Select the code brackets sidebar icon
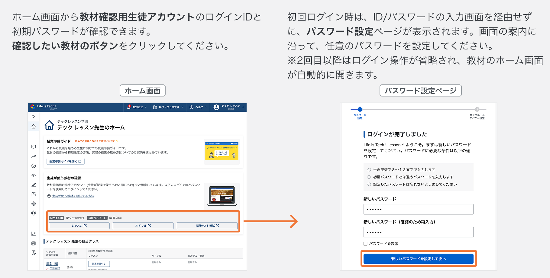The image size is (550, 278). [34, 175]
